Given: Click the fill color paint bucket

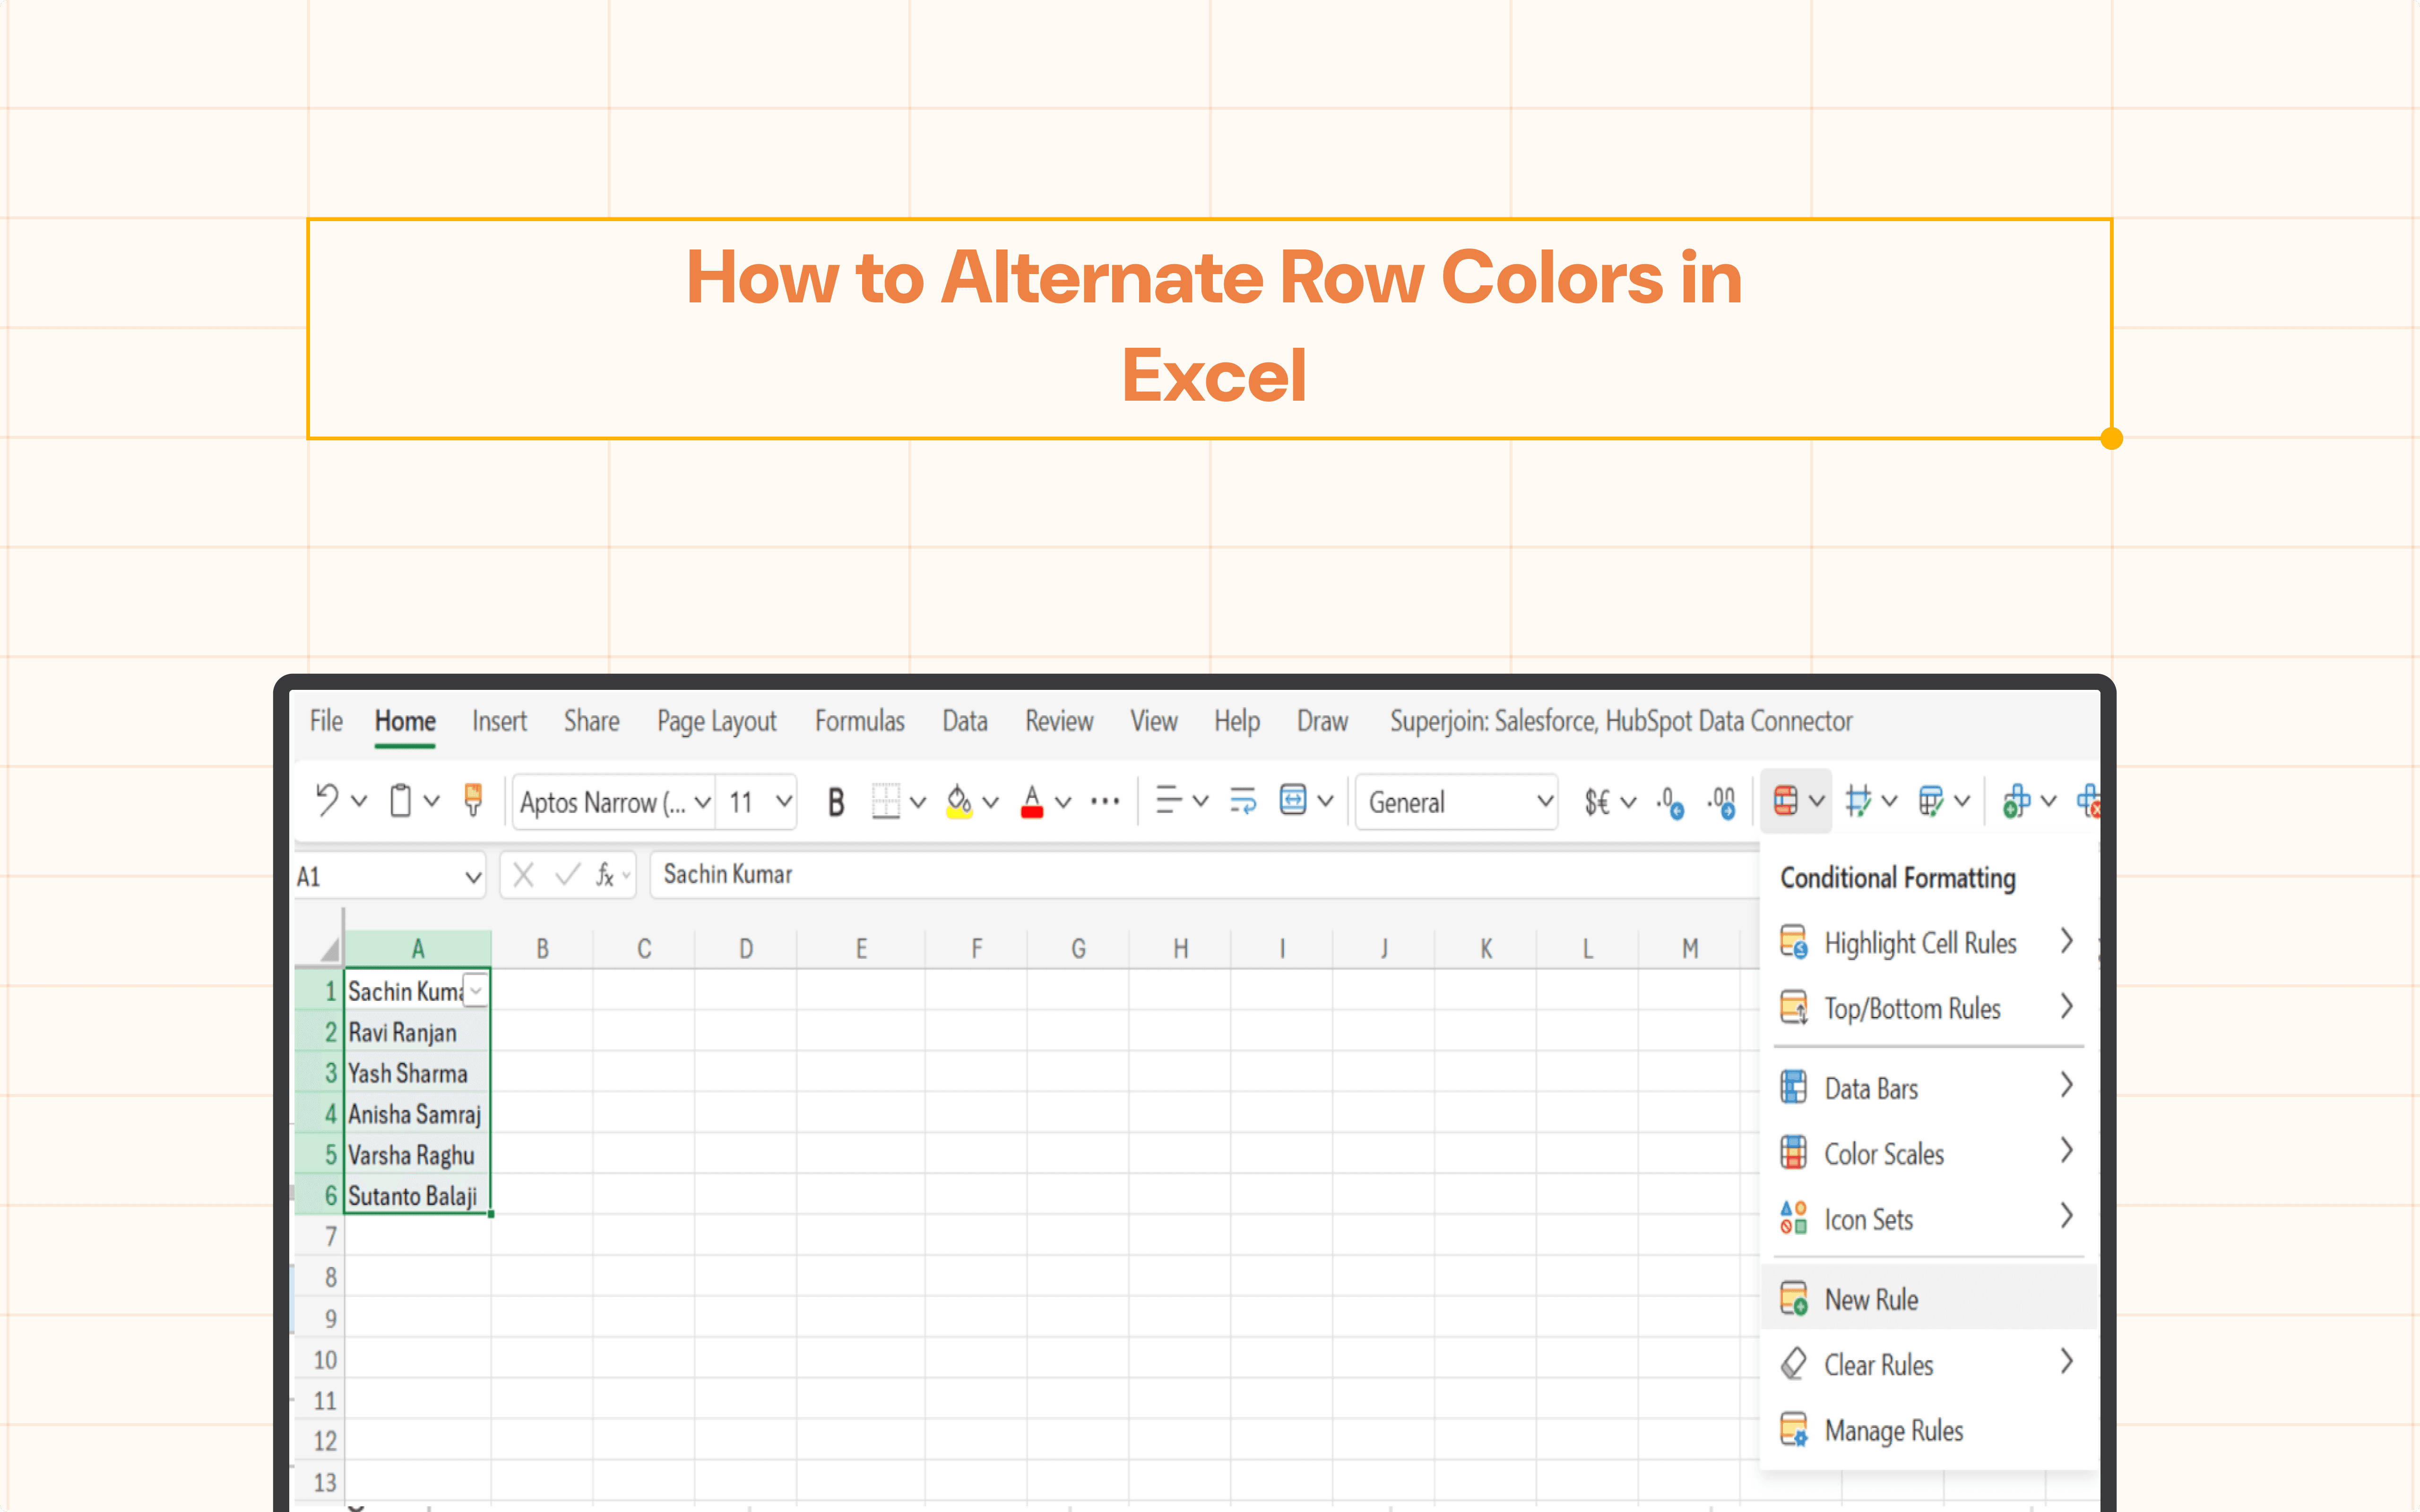Looking at the screenshot, I should [x=959, y=801].
